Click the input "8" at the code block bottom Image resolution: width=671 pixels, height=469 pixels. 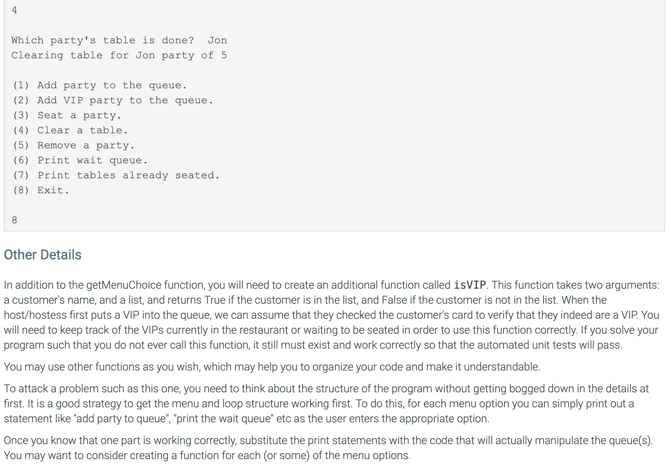point(14,220)
